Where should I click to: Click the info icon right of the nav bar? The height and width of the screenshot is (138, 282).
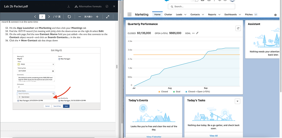275,15
